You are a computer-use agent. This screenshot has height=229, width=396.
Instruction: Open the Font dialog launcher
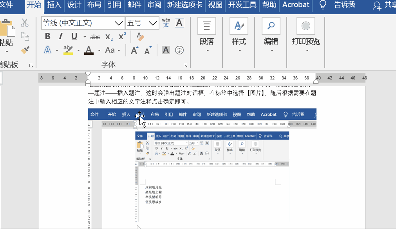[185, 66]
